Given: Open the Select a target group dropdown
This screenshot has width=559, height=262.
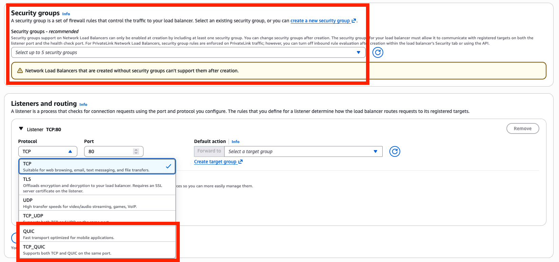Looking at the screenshot, I should point(303,151).
